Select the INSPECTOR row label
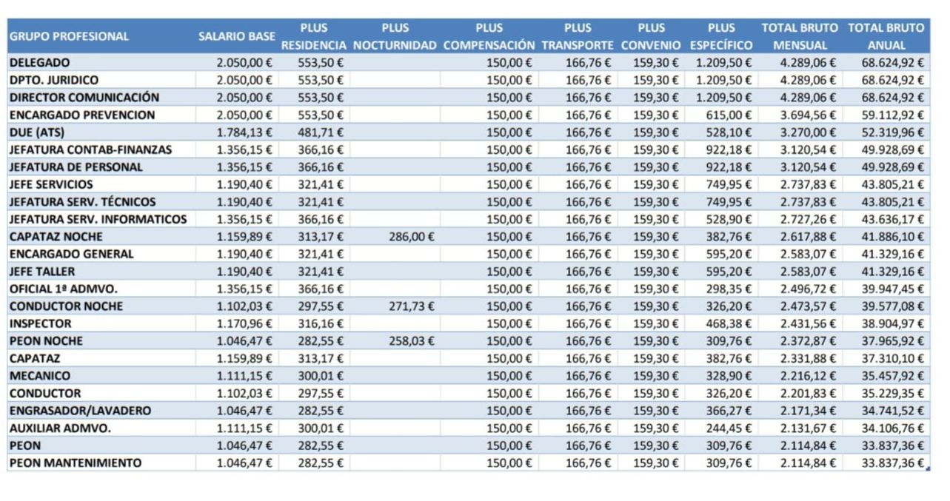The height and width of the screenshot is (501, 950). [x=41, y=323]
